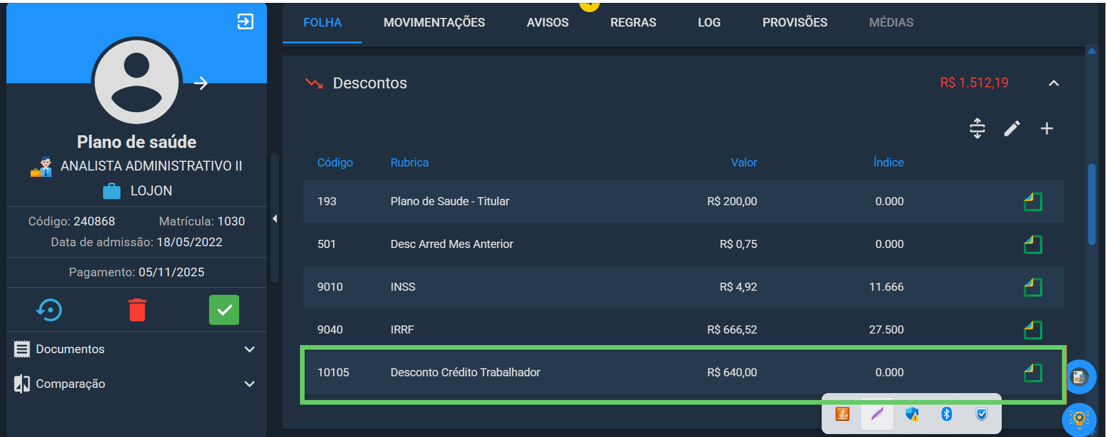Sort by Rubrica column header
Viewport: 1106px width, 437px height.
pyautogui.click(x=409, y=162)
